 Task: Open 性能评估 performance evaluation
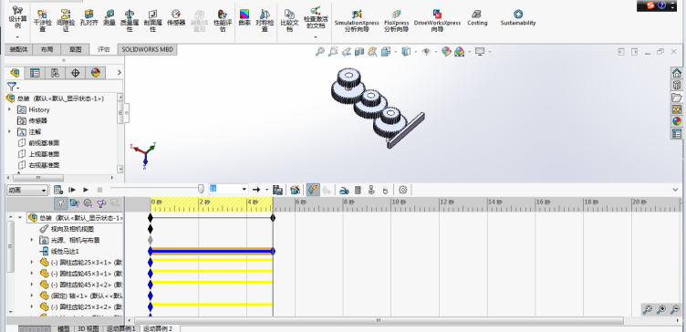(223, 20)
